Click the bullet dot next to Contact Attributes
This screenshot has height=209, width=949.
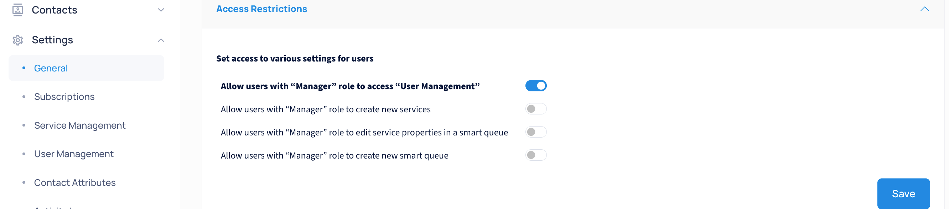pyautogui.click(x=24, y=183)
